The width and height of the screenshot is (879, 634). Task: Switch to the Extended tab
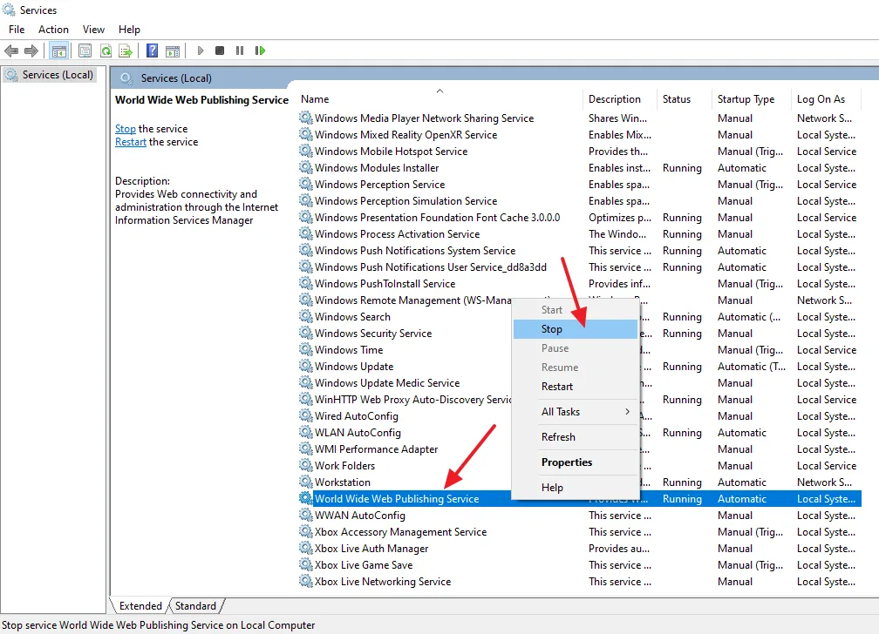tap(140, 606)
